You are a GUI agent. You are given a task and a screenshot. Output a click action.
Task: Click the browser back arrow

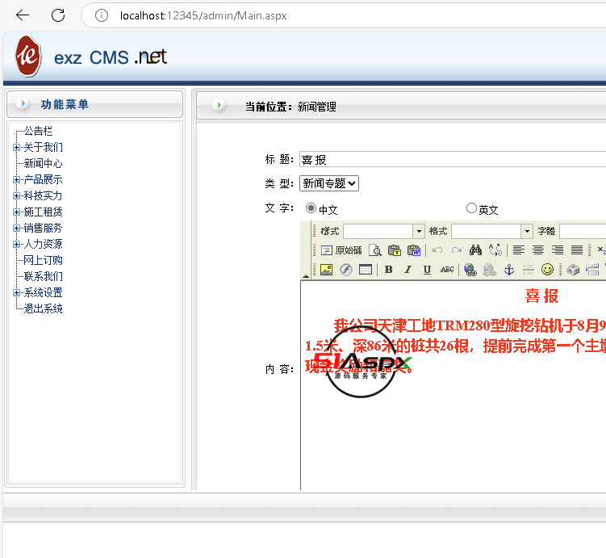pyautogui.click(x=23, y=15)
